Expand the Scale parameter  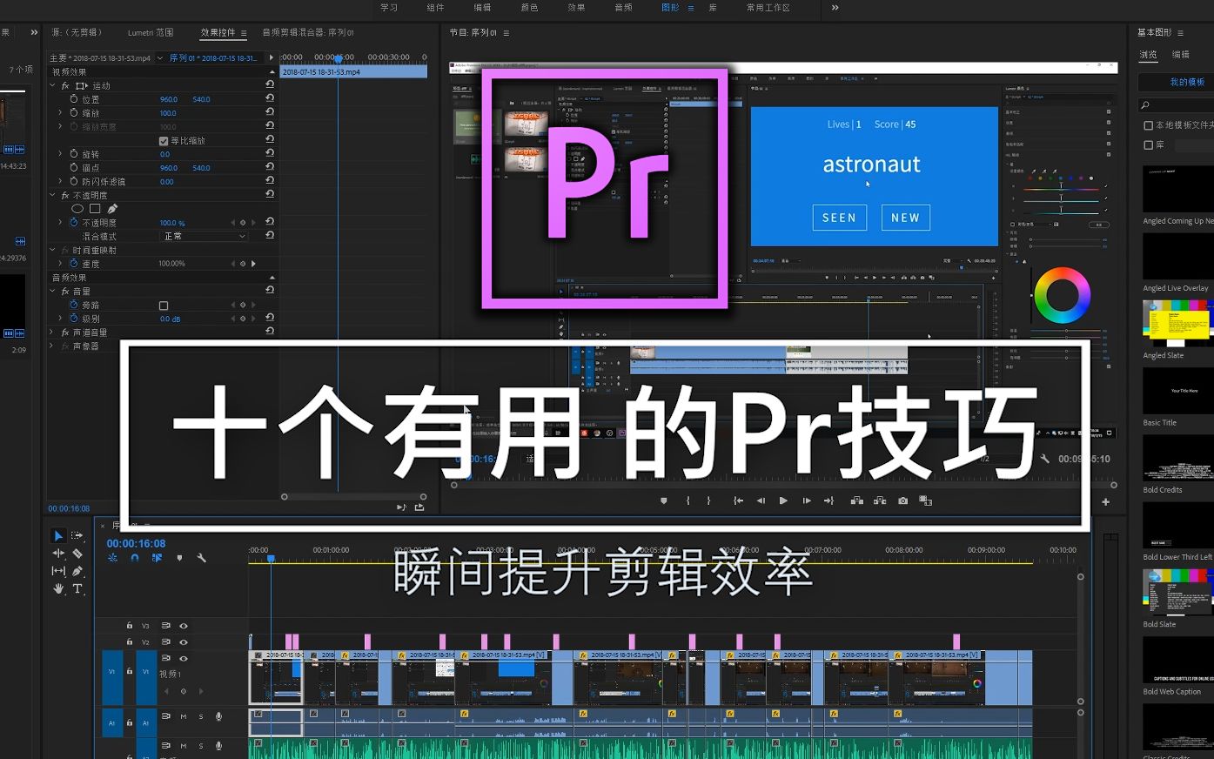coord(60,113)
